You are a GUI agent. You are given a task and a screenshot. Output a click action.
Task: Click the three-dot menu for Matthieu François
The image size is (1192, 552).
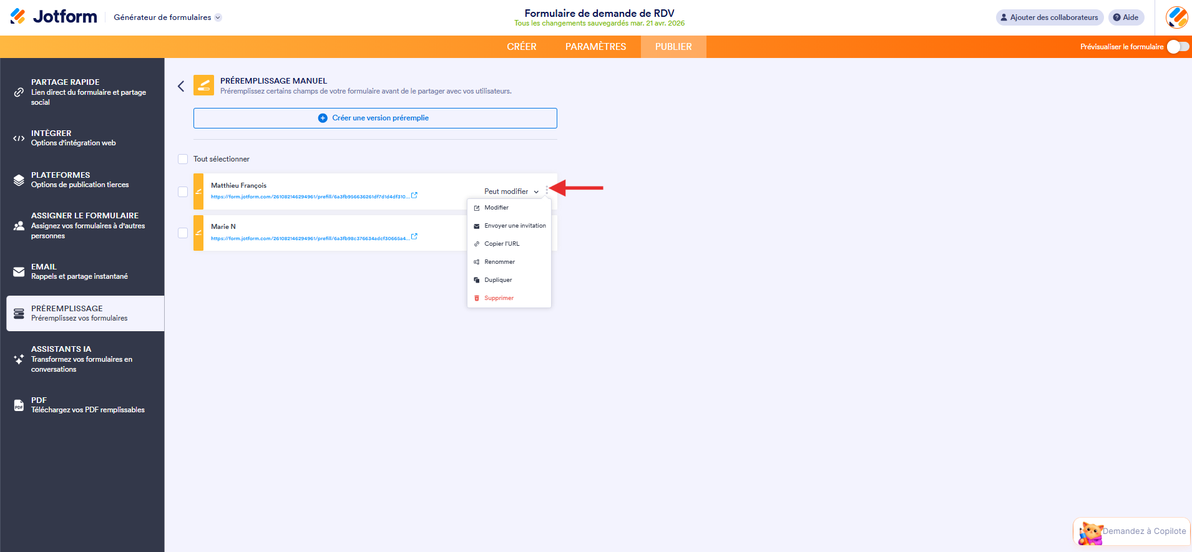click(x=547, y=191)
